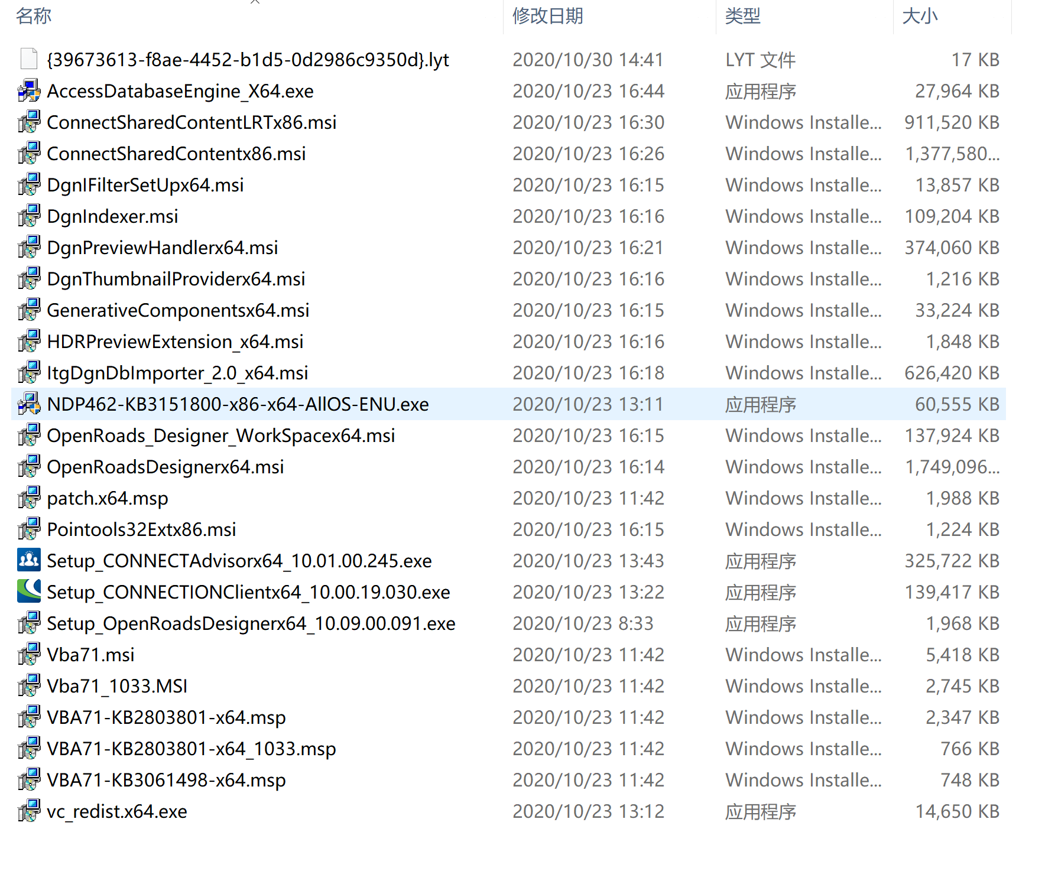
Task: Click the ConnectSharedContentLRTx86.msi installer icon
Action: 29,122
